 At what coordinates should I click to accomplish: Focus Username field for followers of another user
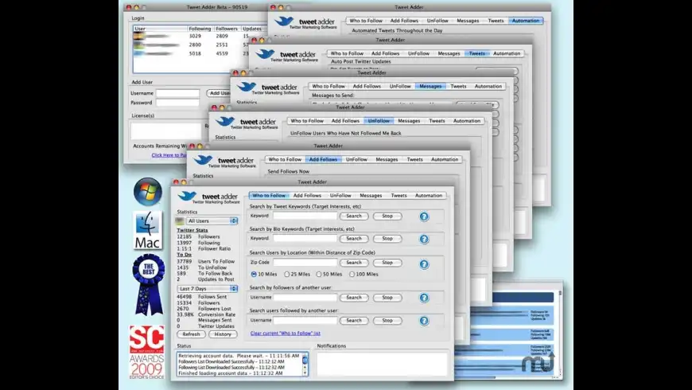click(x=305, y=298)
